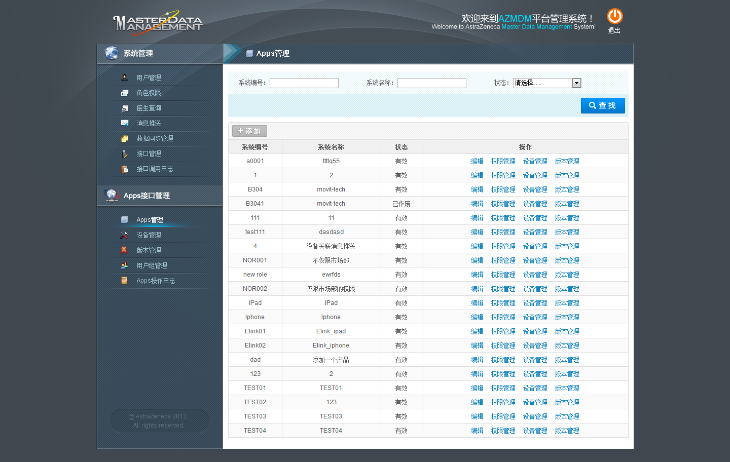Click the 数据同步管理 sidebar icon
Screen dimensions: 730x462
point(125,138)
